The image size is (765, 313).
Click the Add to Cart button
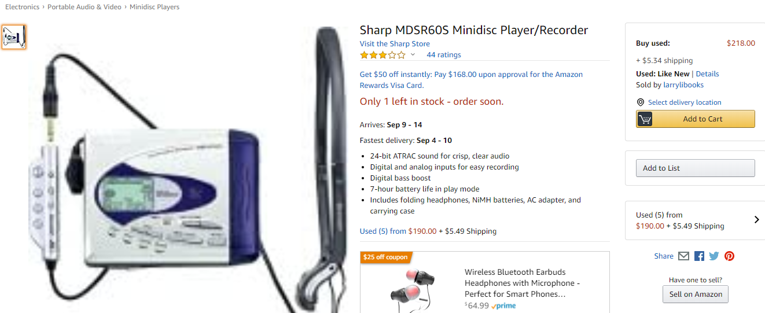pos(696,119)
